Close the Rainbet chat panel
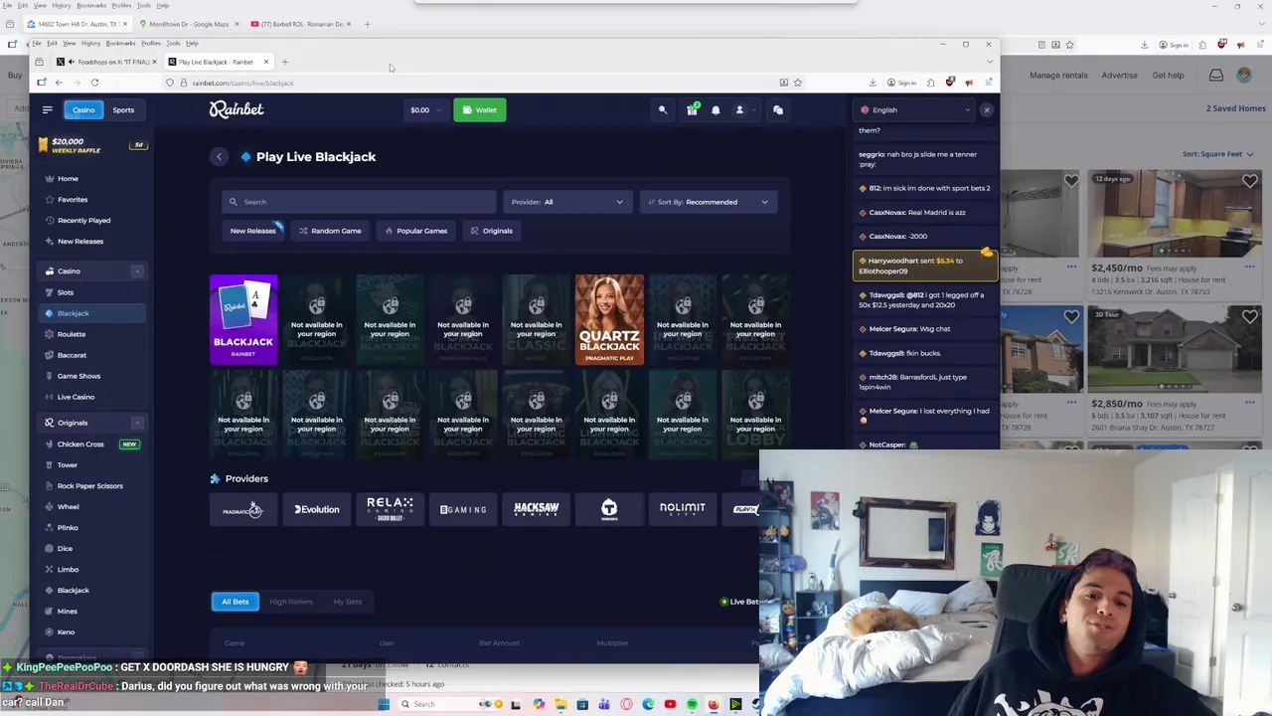 tap(987, 110)
